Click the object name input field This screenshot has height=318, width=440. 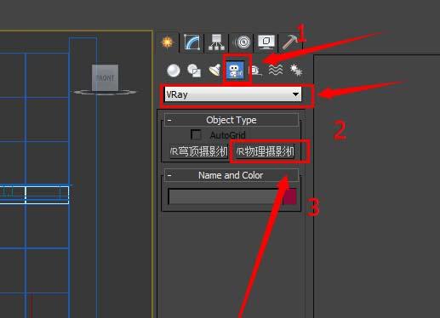225,196
